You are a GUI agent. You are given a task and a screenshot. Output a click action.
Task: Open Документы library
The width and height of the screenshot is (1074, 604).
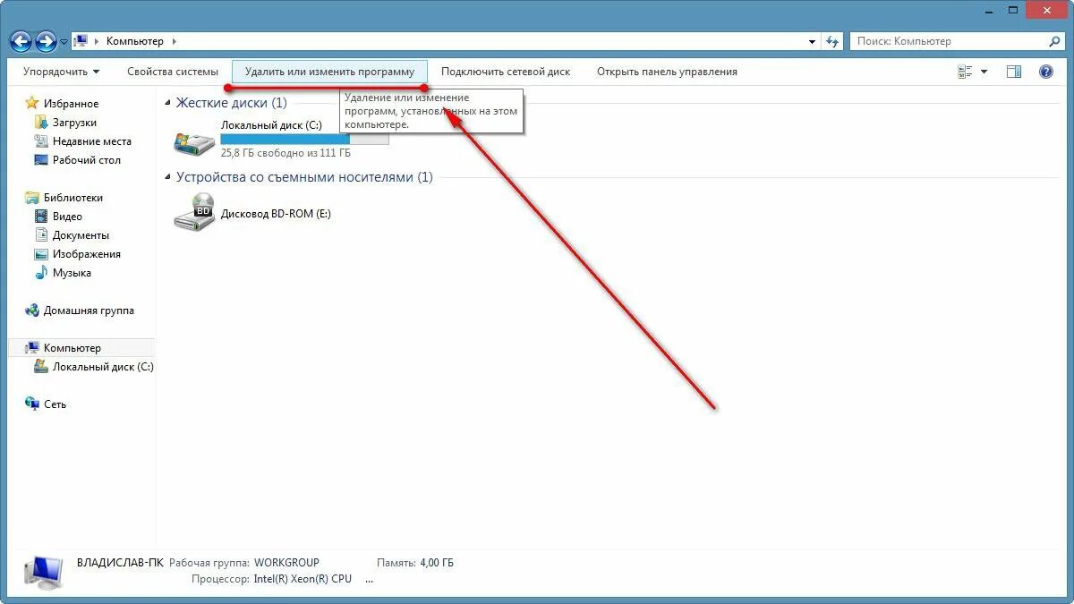click(x=81, y=235)
